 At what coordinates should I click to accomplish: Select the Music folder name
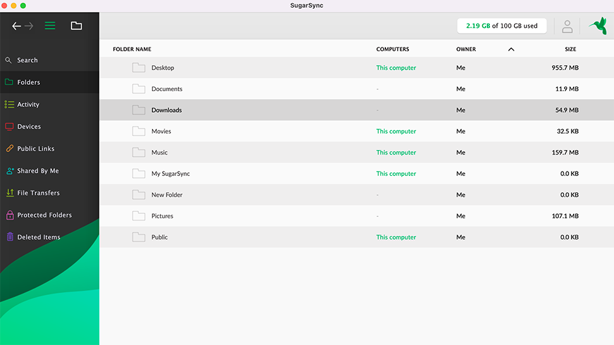tap(160, 153)
